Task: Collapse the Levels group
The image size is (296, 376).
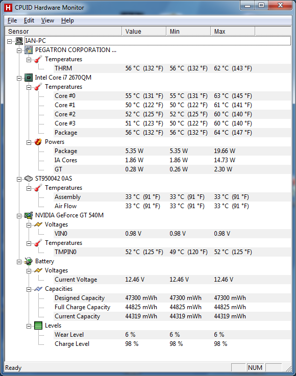Action: (x=29, y=326)
